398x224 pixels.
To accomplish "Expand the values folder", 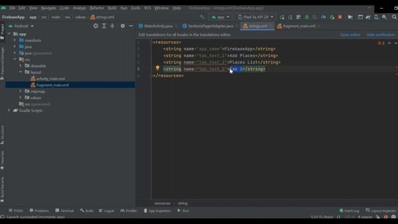I will (21, 97).
